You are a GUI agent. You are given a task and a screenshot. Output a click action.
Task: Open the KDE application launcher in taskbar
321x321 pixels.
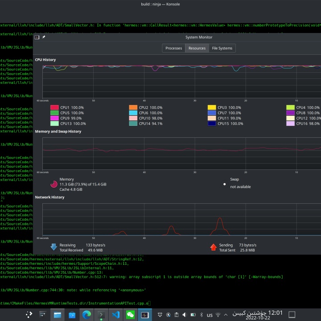29,315
